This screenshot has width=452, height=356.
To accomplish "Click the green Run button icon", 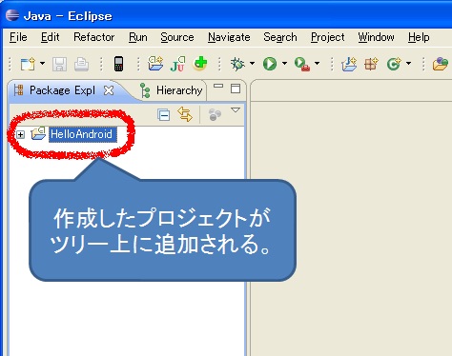I will click(270, 64).
